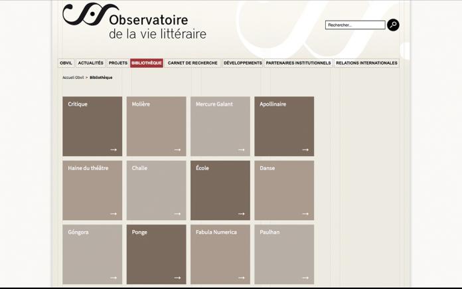462x289 pixels.
Task: Click the arrow on Fabula Numerica tile
Action: point(242,278)
